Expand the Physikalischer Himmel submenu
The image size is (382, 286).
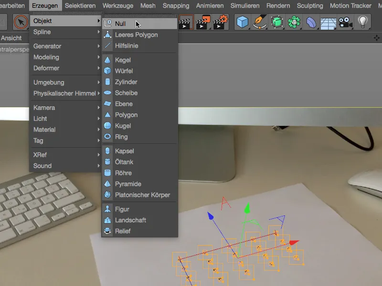point(65,93)
